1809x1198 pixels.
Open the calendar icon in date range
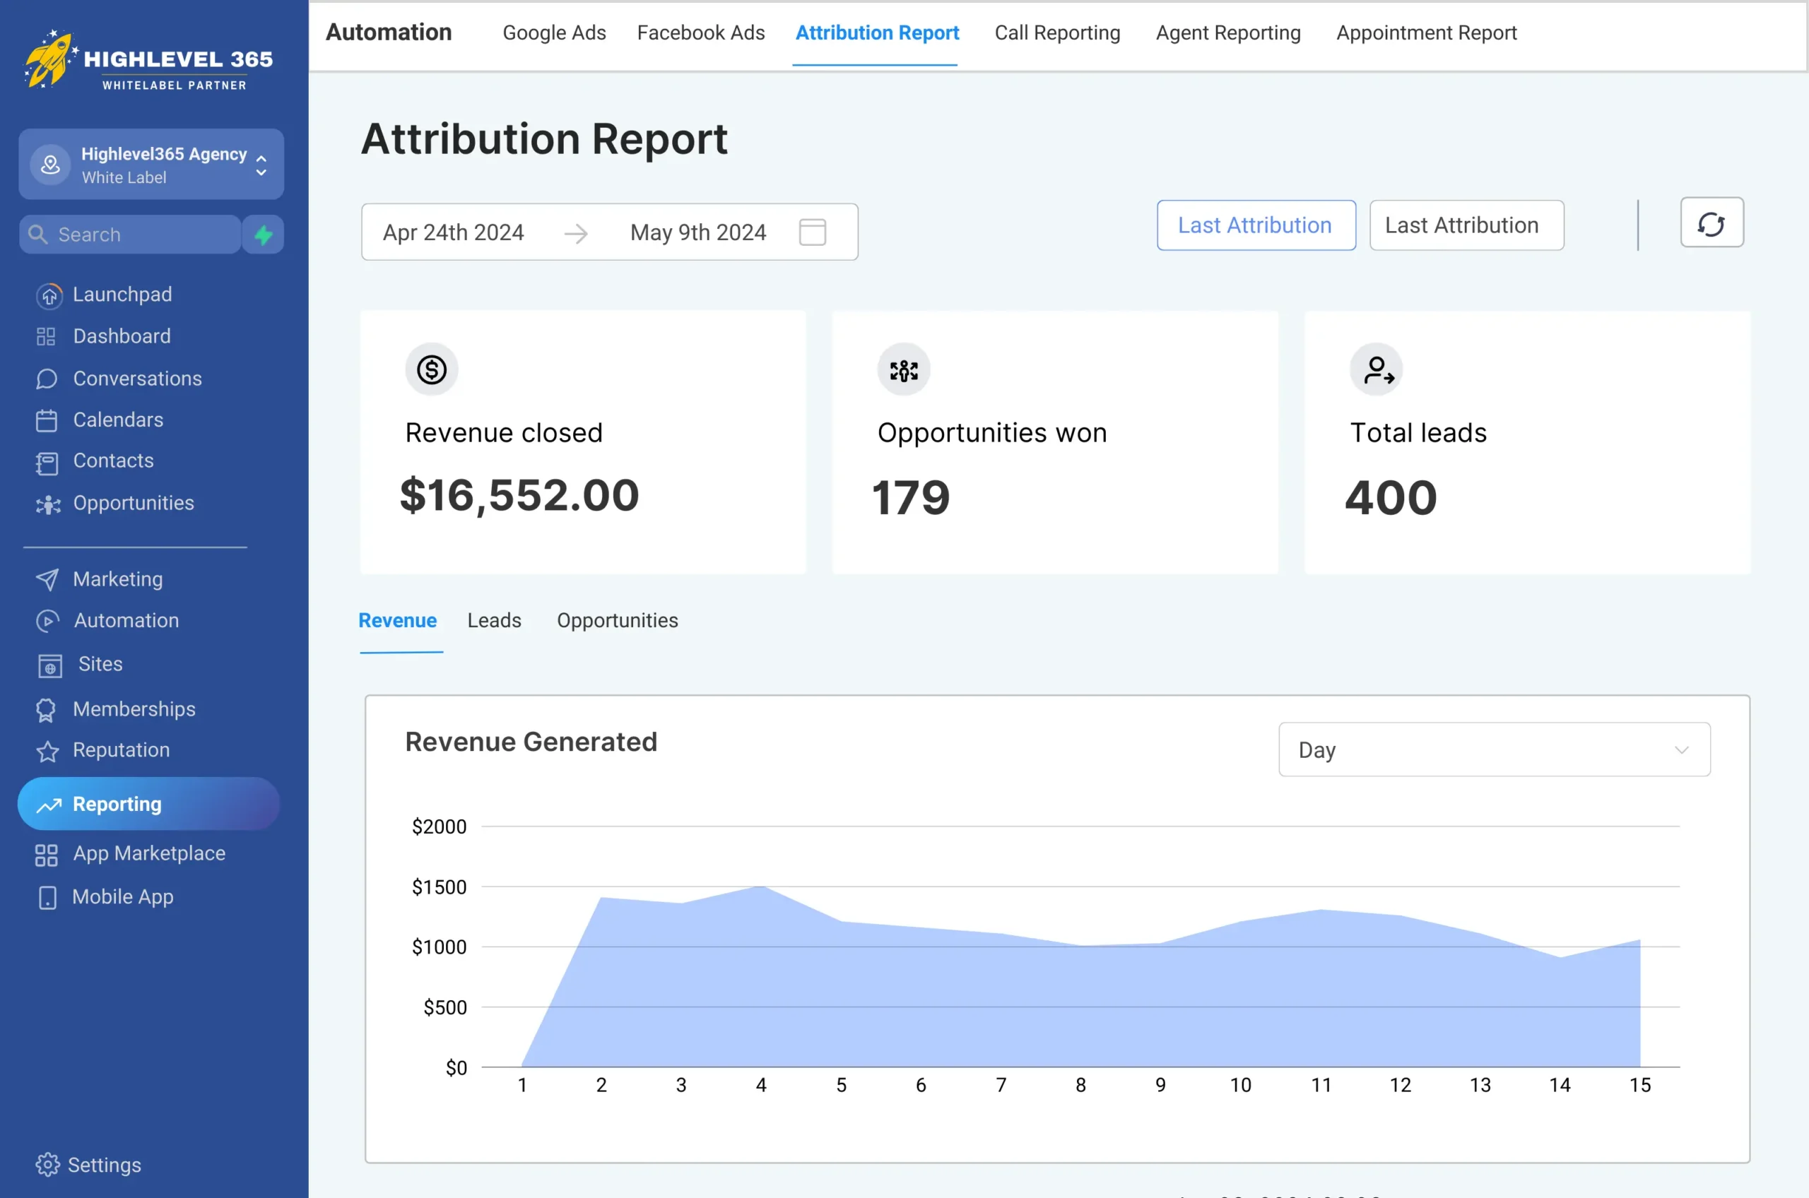pos(812,232)
